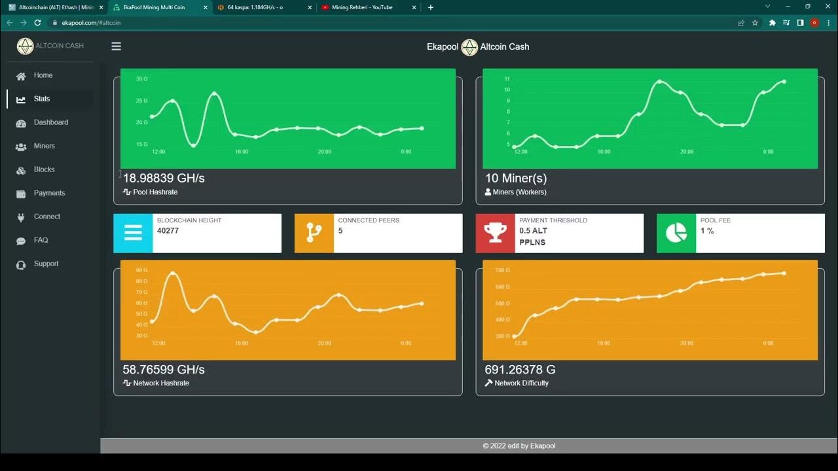Open the Chrome three-dot menu

click(x=828, y=23)
